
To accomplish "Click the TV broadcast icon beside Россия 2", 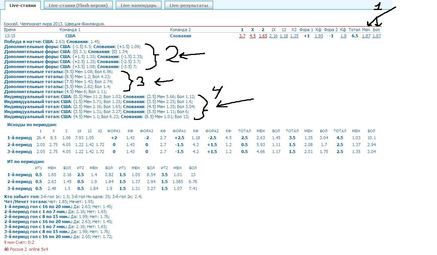I will coord(7,249).
